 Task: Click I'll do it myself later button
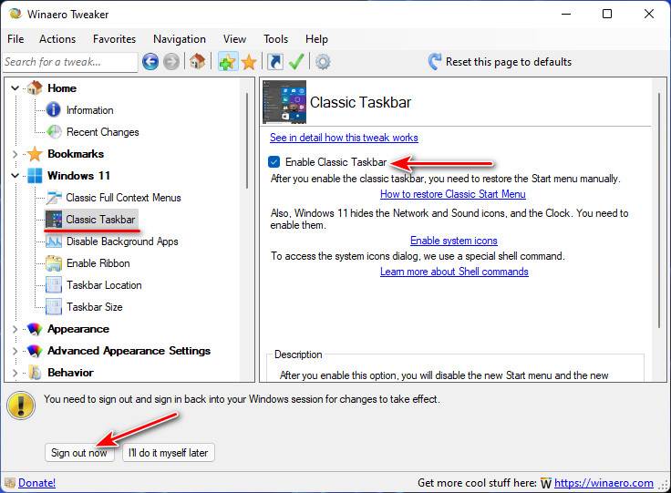168,453
